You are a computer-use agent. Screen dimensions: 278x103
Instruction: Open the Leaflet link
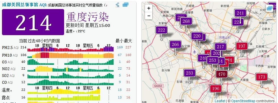[x=220, y=101]
